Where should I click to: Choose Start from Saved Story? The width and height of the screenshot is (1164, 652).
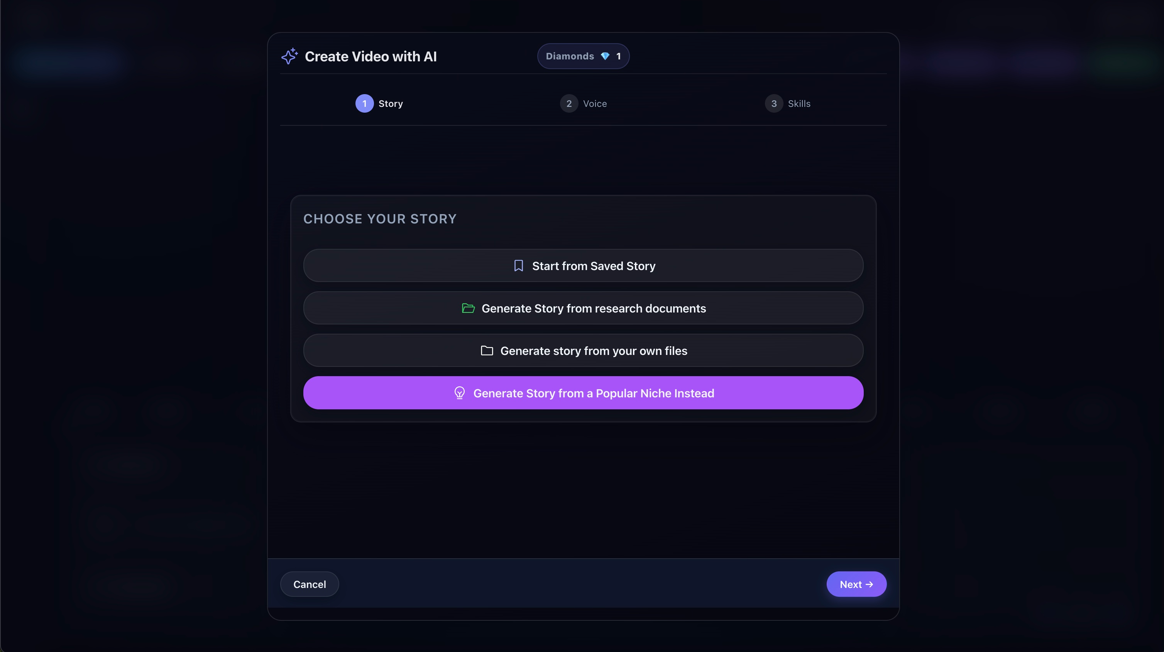coord(583,266)
